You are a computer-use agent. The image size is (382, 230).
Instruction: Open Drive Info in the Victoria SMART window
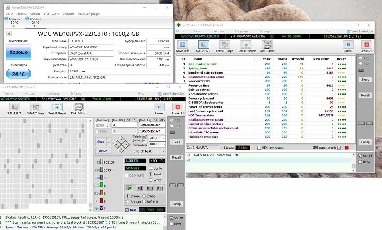click(x=183, y=47)
